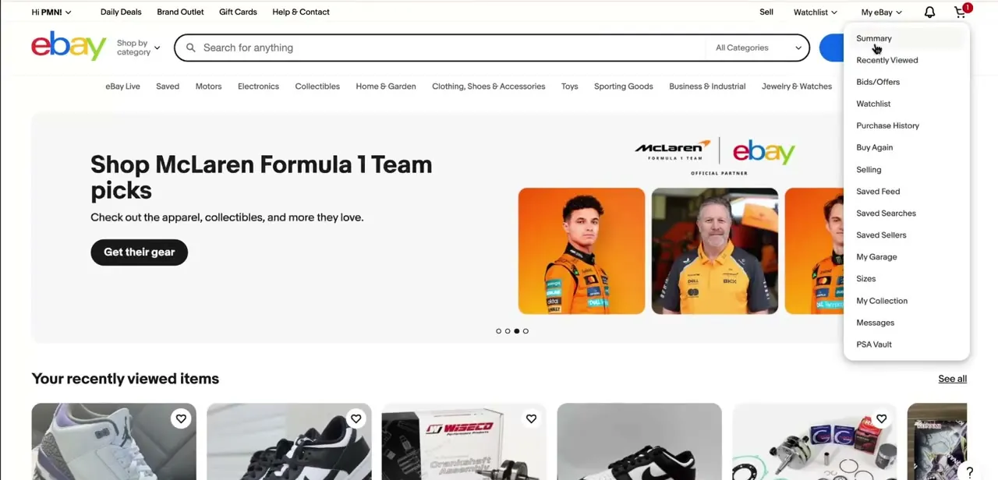The height and width of the screenshot is (480, 998).
Task: Browse the Electronics category
Action: click(x=258, y=86)
